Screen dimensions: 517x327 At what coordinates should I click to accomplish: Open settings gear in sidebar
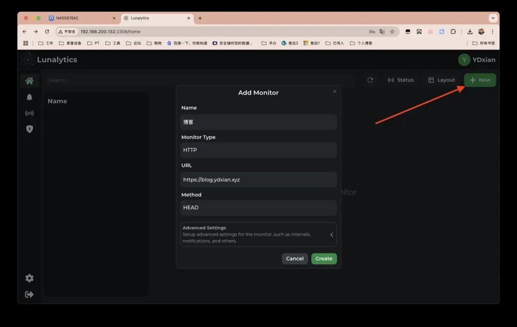29,278
